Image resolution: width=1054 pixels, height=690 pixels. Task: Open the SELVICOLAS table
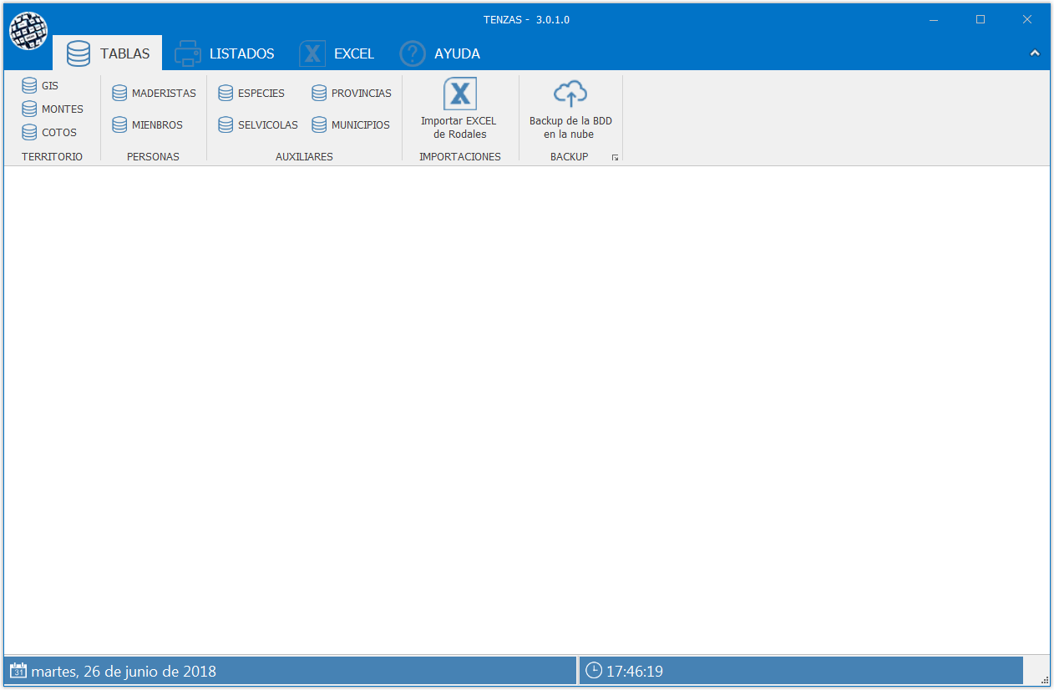(258, 124)
